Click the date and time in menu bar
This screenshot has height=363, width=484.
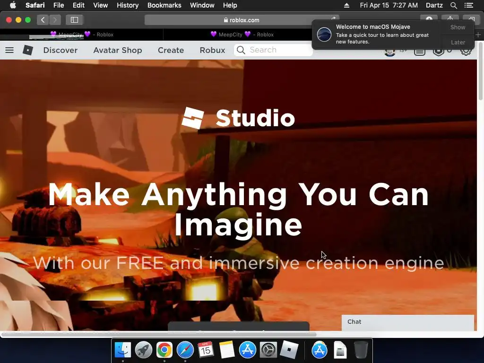[x=389, y=5]
